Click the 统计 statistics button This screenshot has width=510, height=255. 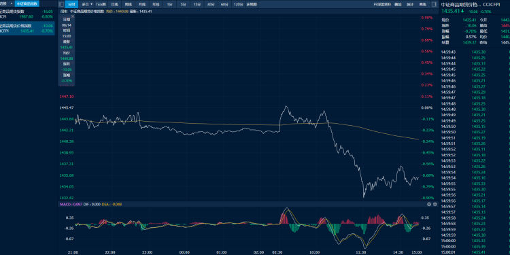pyautogui.click(x=410, y=4)
